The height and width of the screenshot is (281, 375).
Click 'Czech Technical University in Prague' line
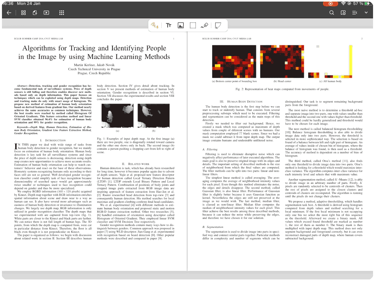pyautogui.click(x=94, y=69)
